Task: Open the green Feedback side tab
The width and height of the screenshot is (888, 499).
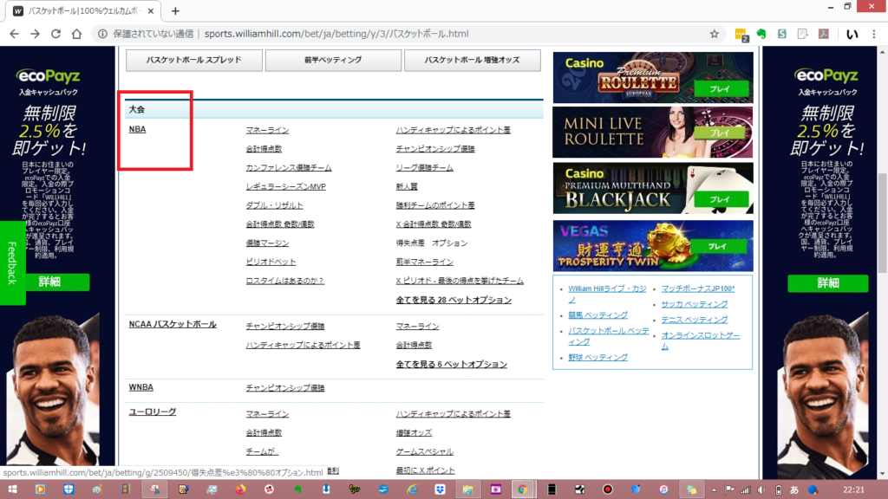Action: pyautogui.click(x=12, y=263)
